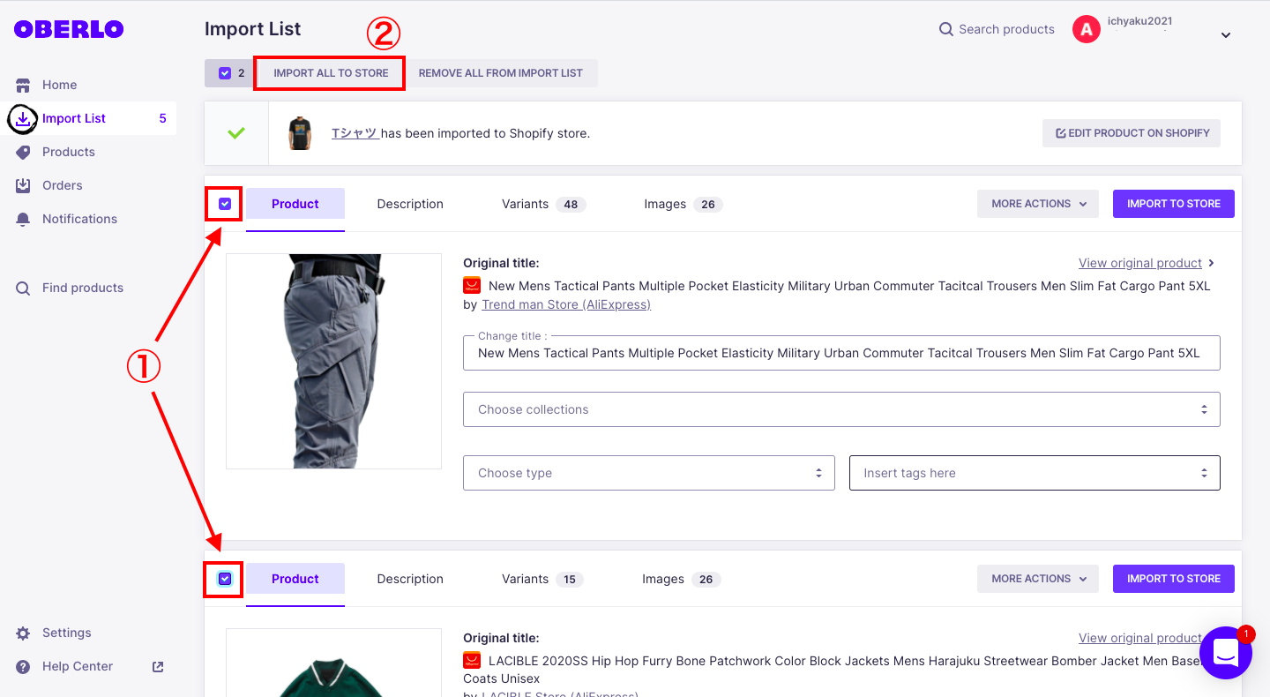Open the chat support bubble

[x=1226, y=653]
